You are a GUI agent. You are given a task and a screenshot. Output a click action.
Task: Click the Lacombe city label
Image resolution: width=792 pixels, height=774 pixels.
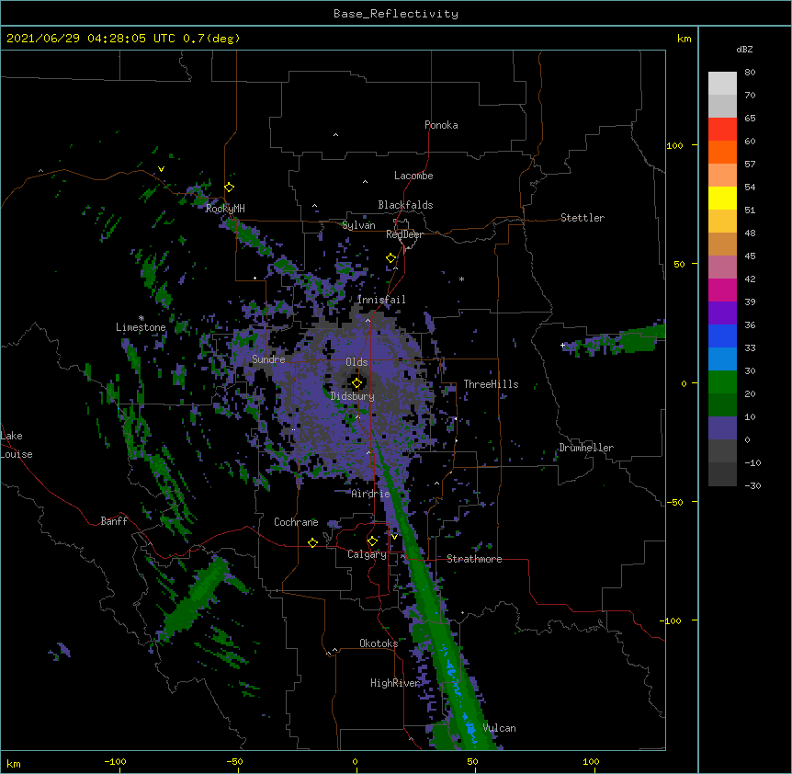point(413,176)
